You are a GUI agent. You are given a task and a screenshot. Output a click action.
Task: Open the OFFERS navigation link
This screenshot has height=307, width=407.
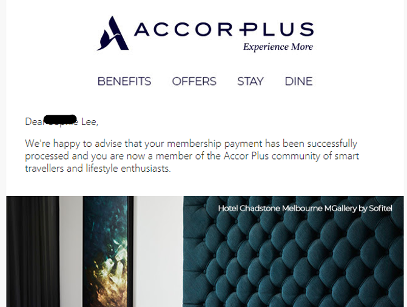tap(194, 81)
